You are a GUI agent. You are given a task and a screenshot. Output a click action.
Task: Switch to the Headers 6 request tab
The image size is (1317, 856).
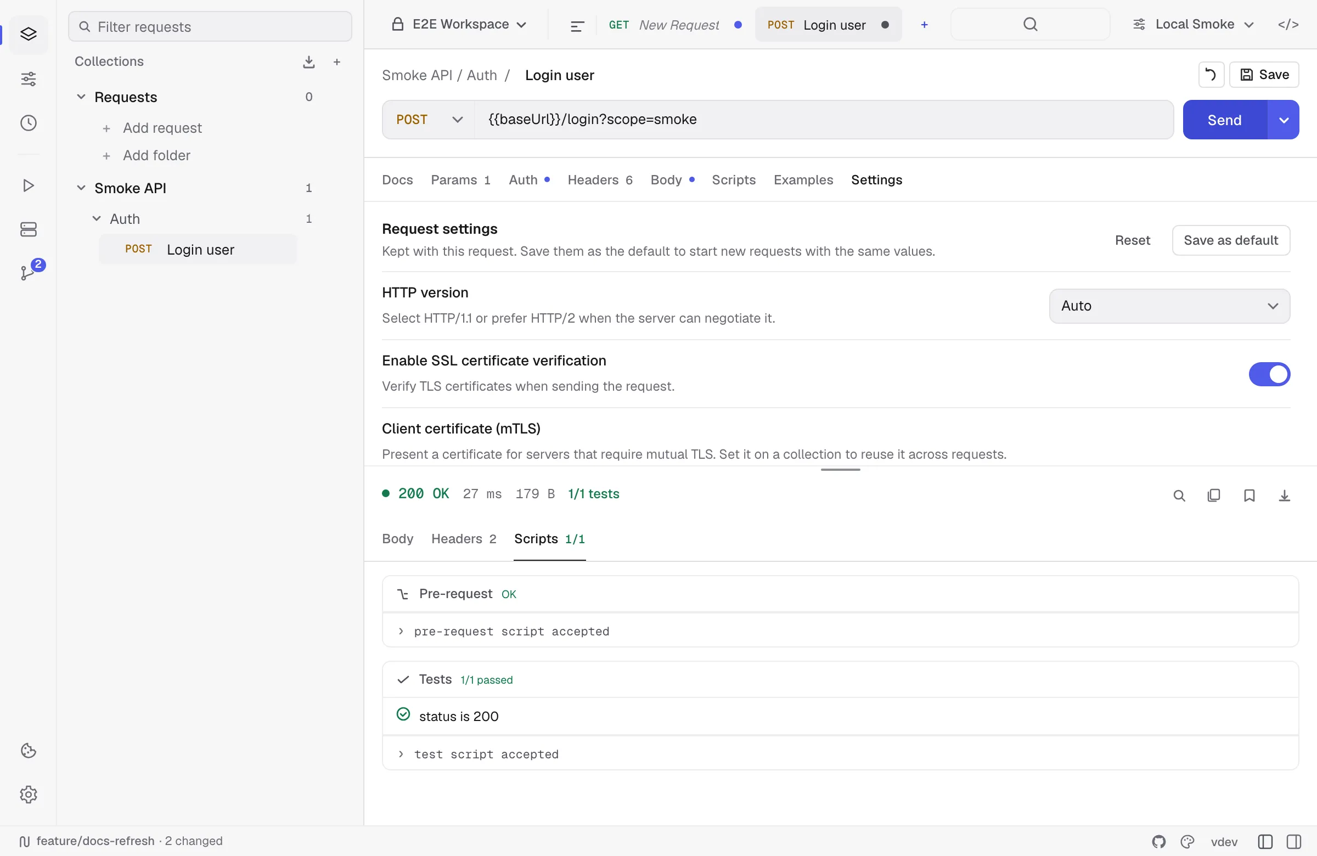click(x=600, y=180)
